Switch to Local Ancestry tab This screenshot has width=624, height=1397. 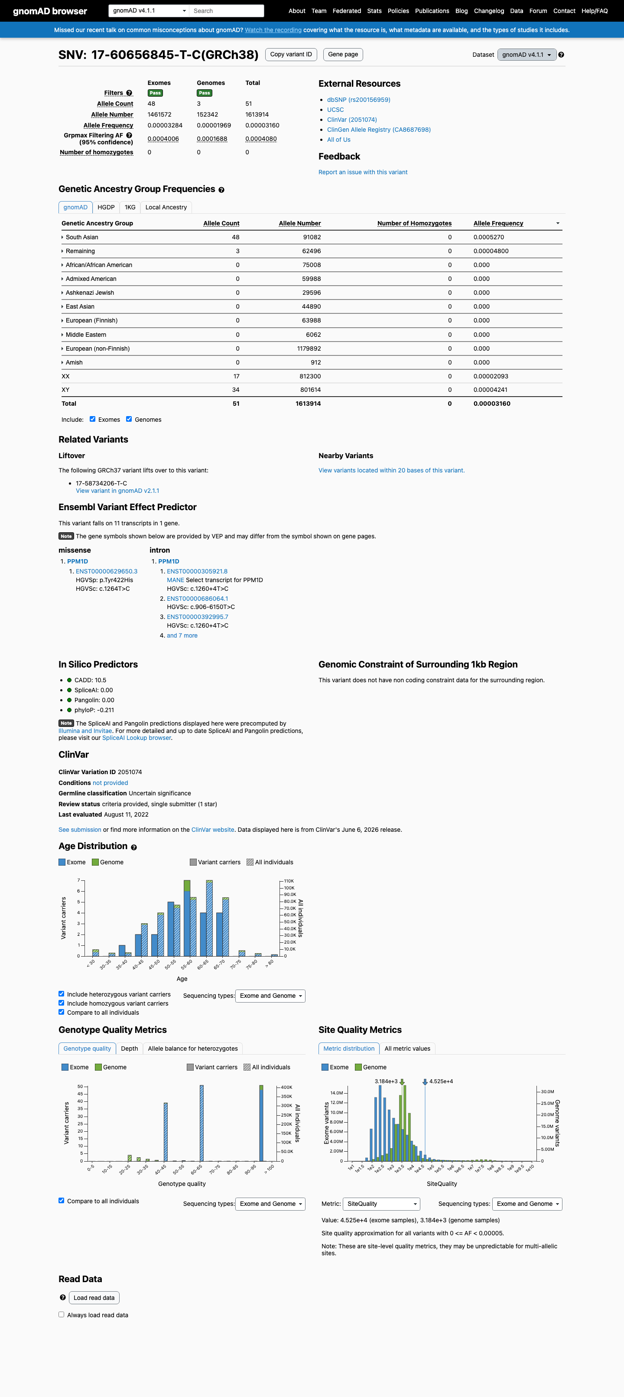pyautogui.click(x=166, y=208)
